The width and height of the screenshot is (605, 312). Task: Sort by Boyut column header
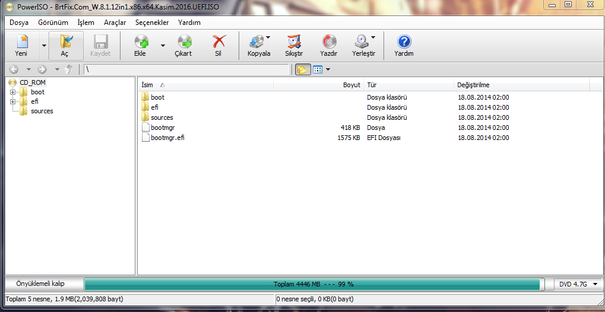point(319,85)
